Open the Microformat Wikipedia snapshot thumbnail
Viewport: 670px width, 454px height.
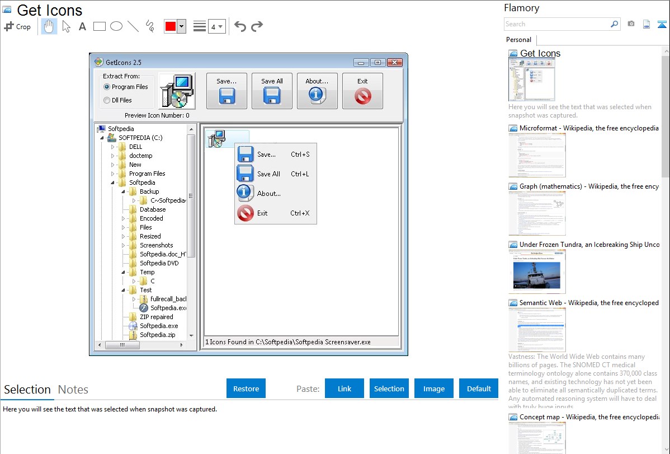click(537, 155)
